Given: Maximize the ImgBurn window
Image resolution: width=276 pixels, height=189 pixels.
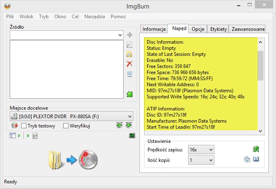Looking at the screenshot, I should tap(250, 5).
